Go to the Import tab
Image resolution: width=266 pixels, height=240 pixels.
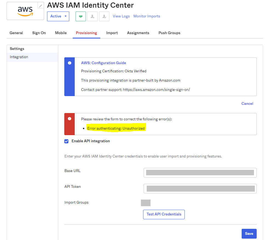(112, 33)
